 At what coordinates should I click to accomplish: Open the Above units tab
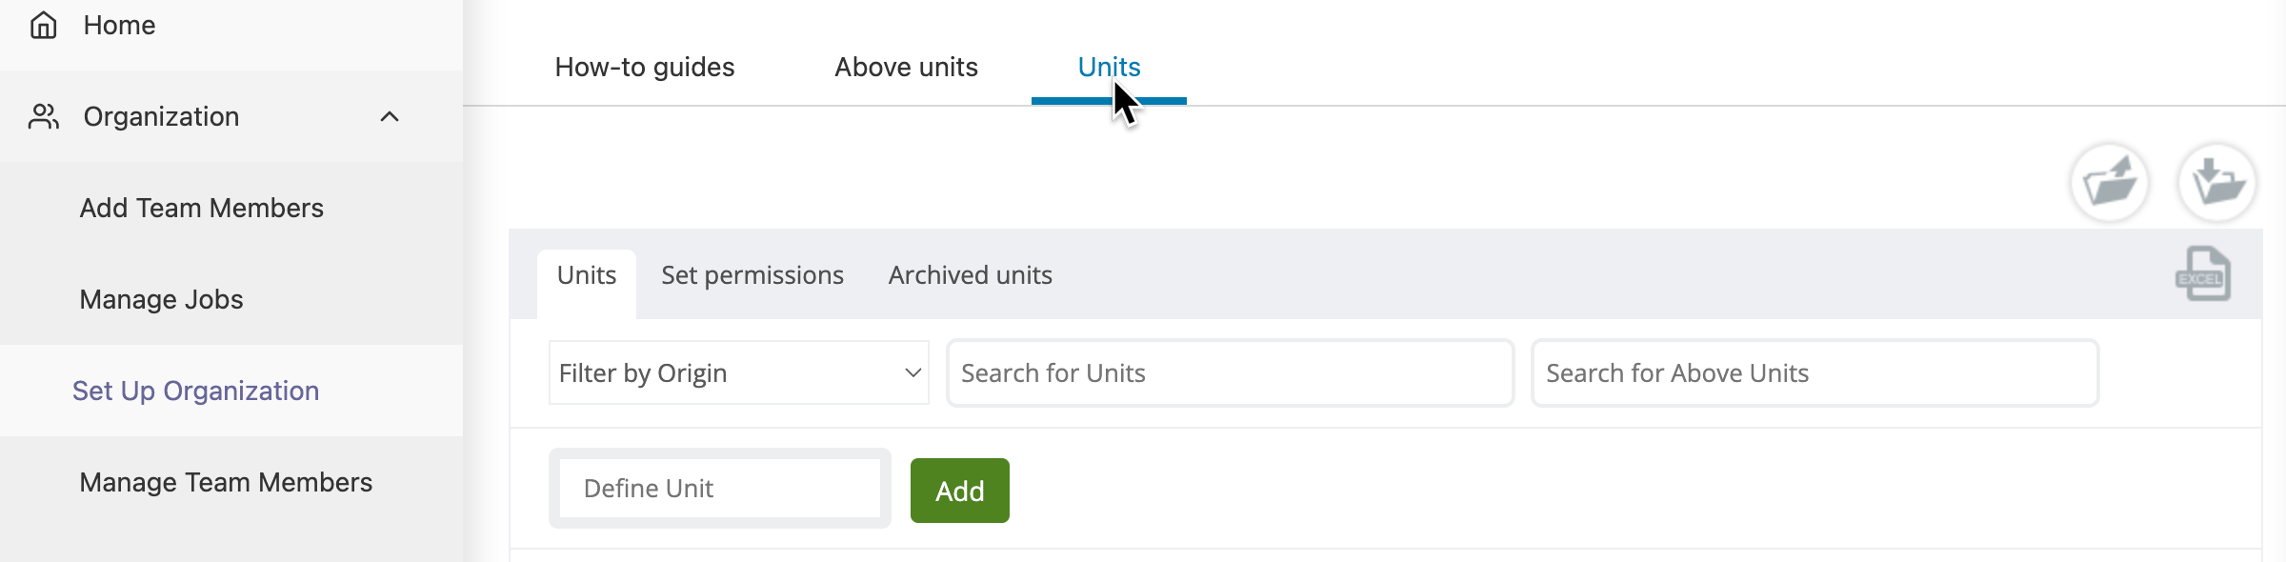[906, 67]
